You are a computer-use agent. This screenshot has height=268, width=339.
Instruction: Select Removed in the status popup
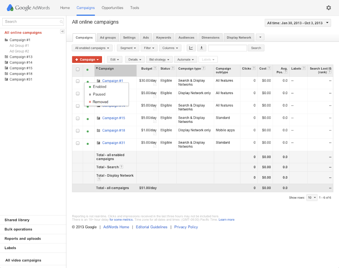point(106,102)
